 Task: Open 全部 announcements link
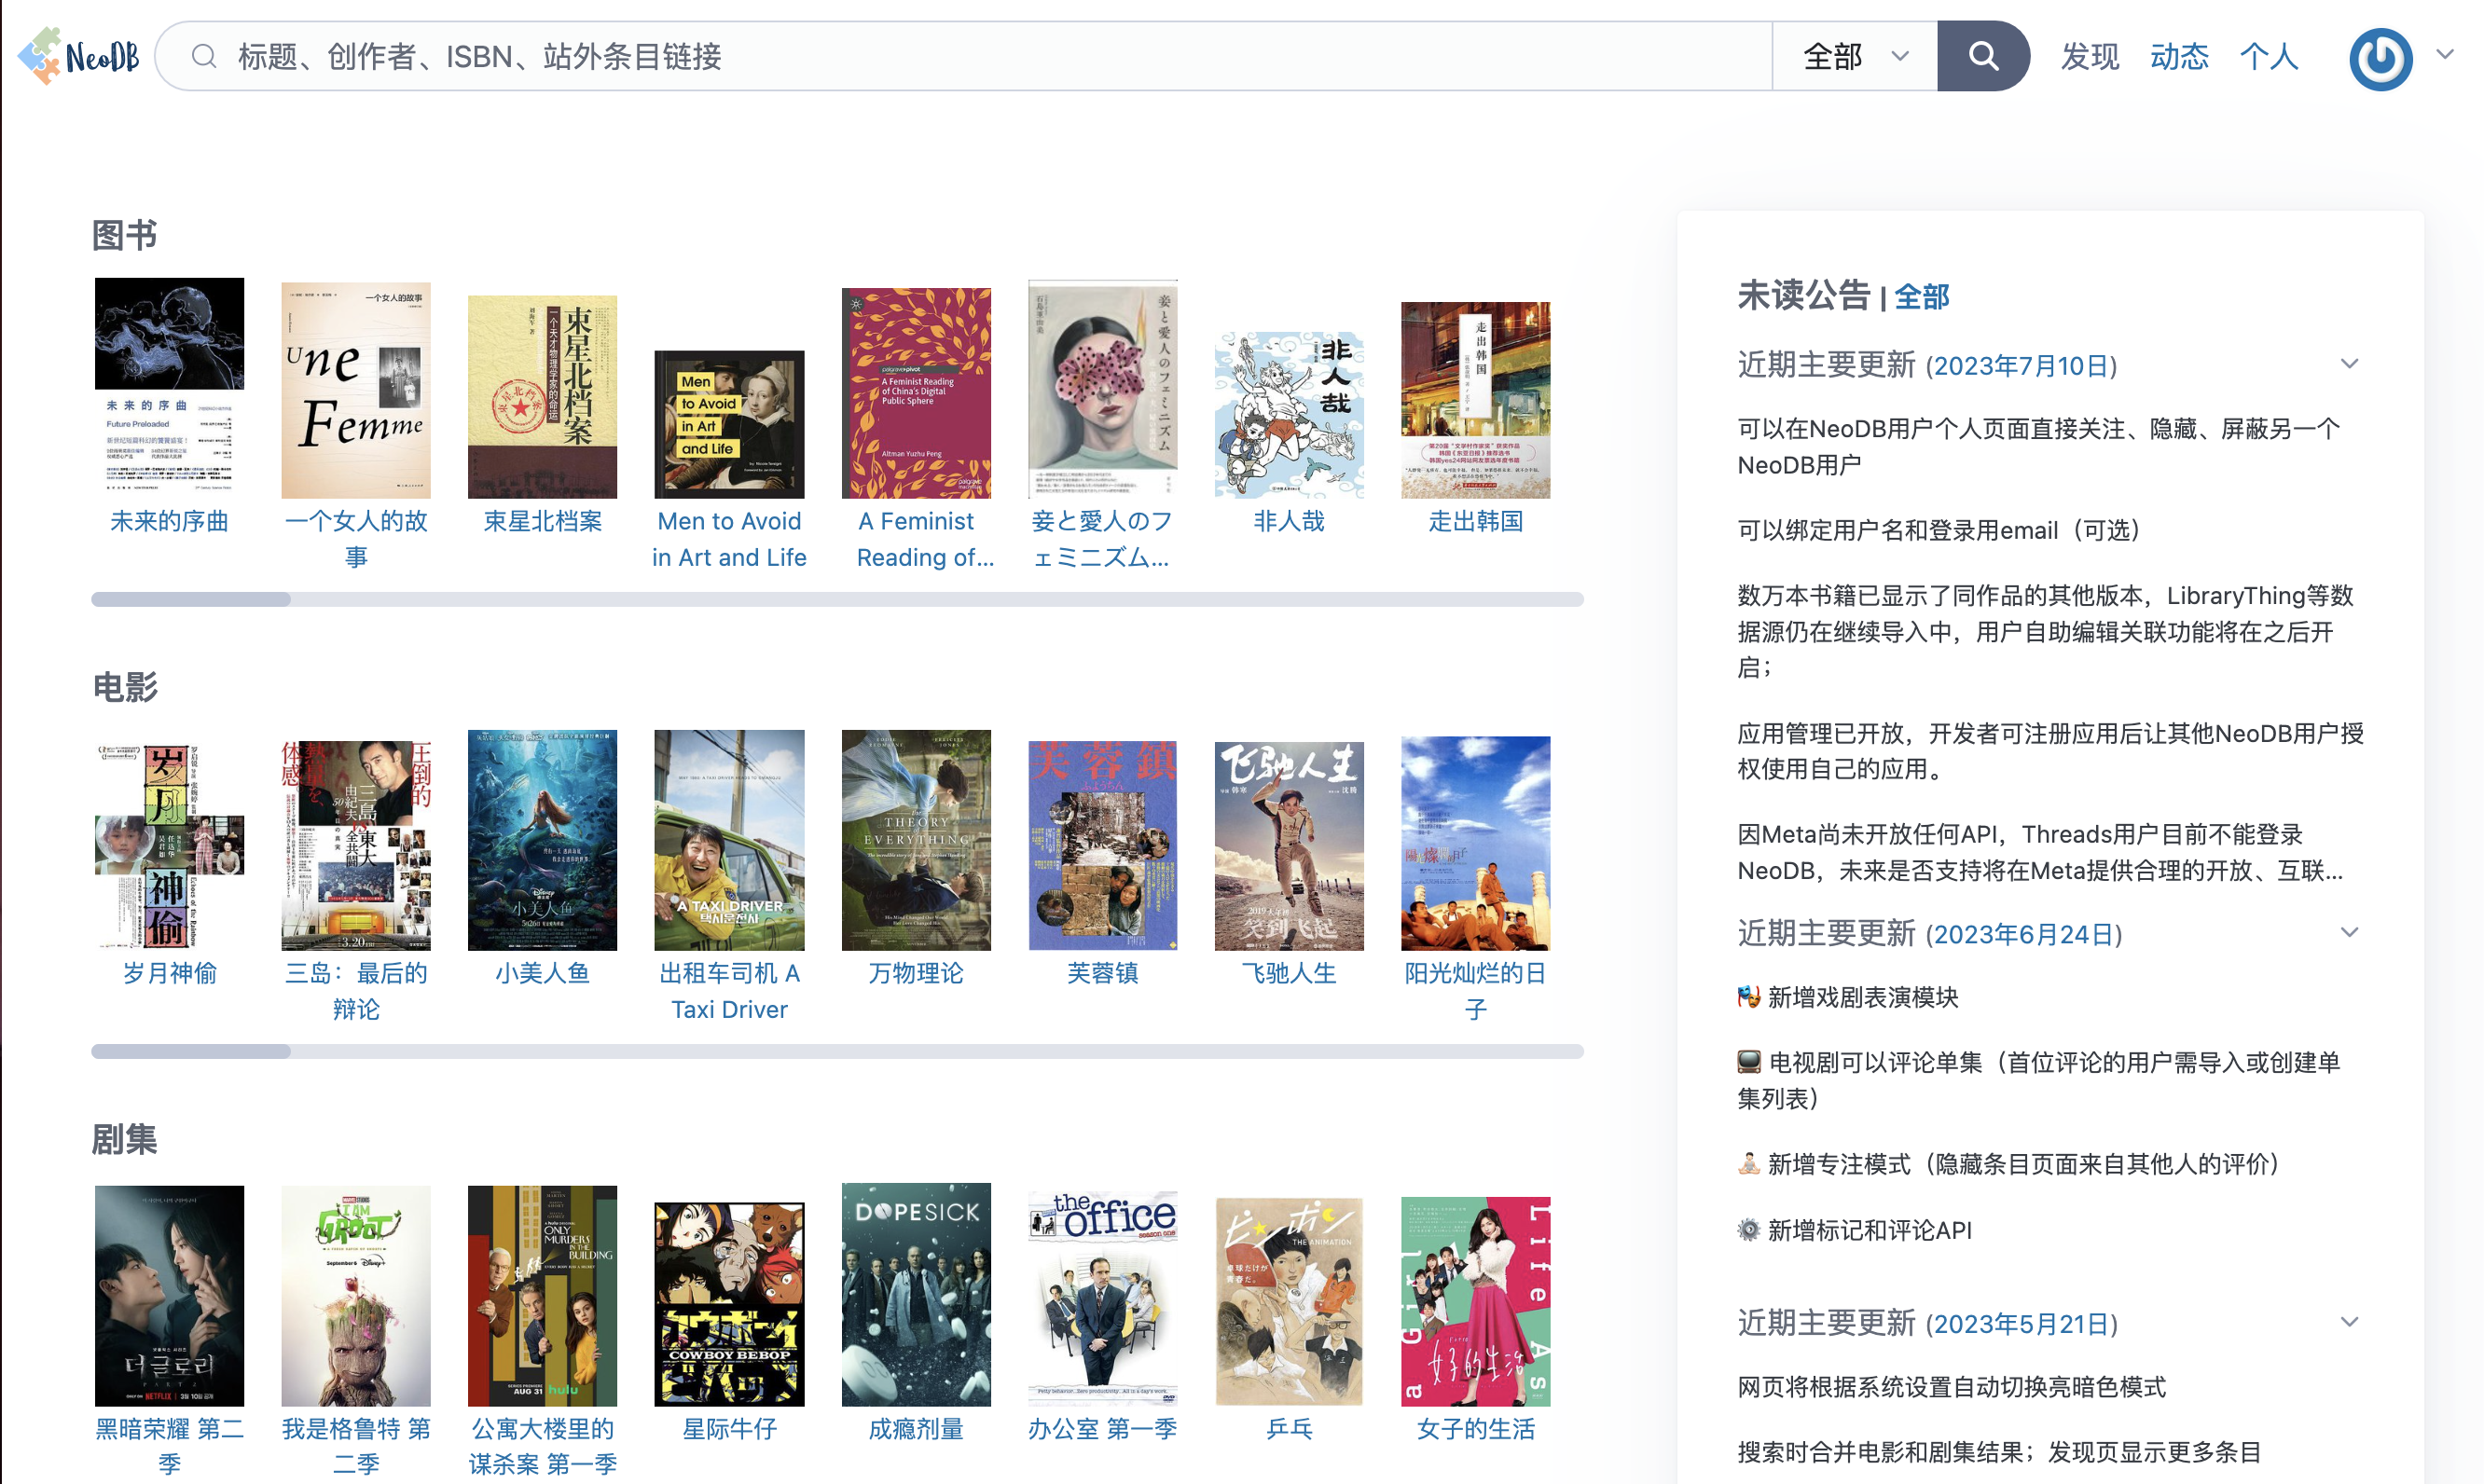[1921, 297]
